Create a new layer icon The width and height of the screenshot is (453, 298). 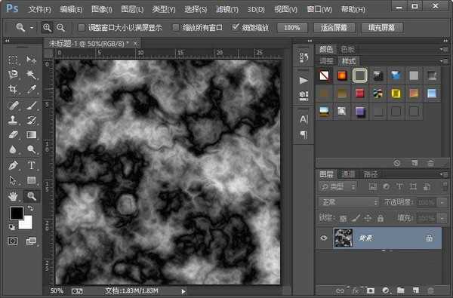tap(415, 290)
